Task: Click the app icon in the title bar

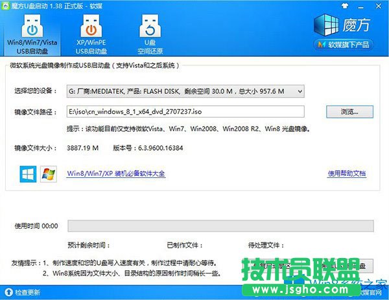Action: [5, 5]
